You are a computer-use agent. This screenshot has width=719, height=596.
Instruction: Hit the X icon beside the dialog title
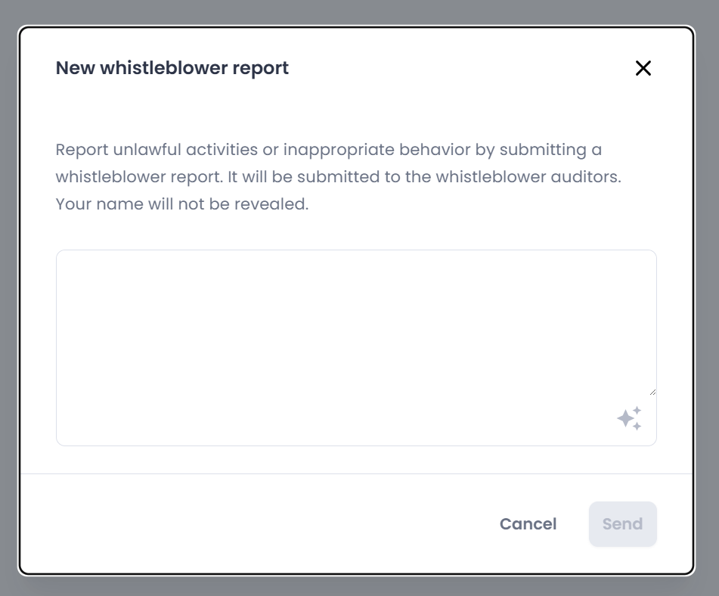coord(643,68)
